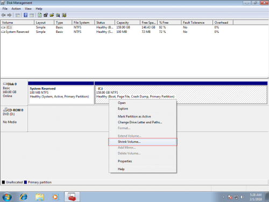
Task: Open Help via the blue question-mark icon
Action: [26, 15]
